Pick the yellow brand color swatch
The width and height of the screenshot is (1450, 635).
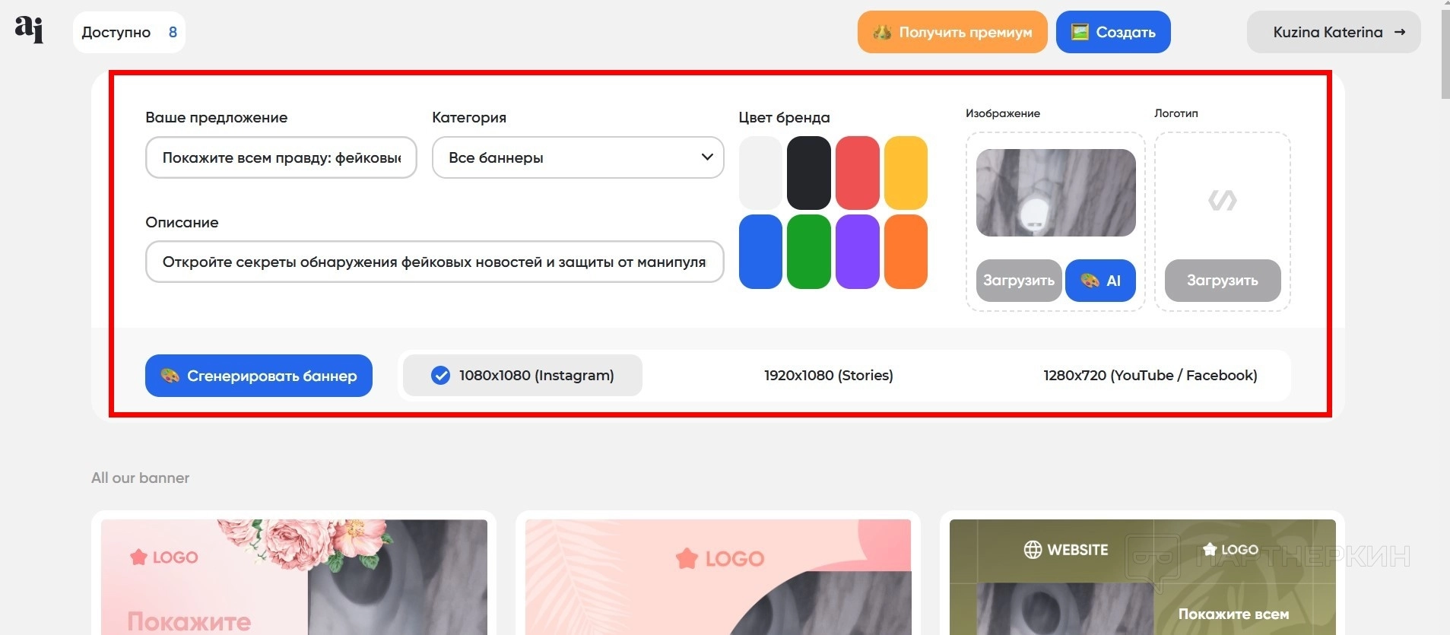tap(906, 173)
